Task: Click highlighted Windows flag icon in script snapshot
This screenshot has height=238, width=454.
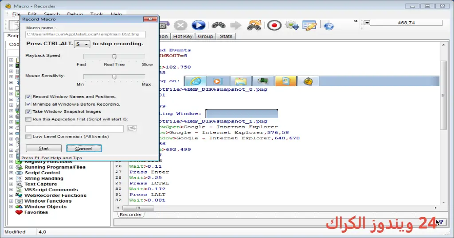Action: (286, 81)
